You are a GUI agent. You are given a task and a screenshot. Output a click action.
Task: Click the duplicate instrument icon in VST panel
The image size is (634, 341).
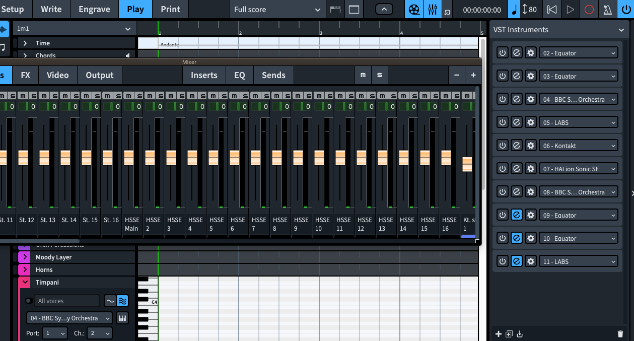[x=509, y=334]
